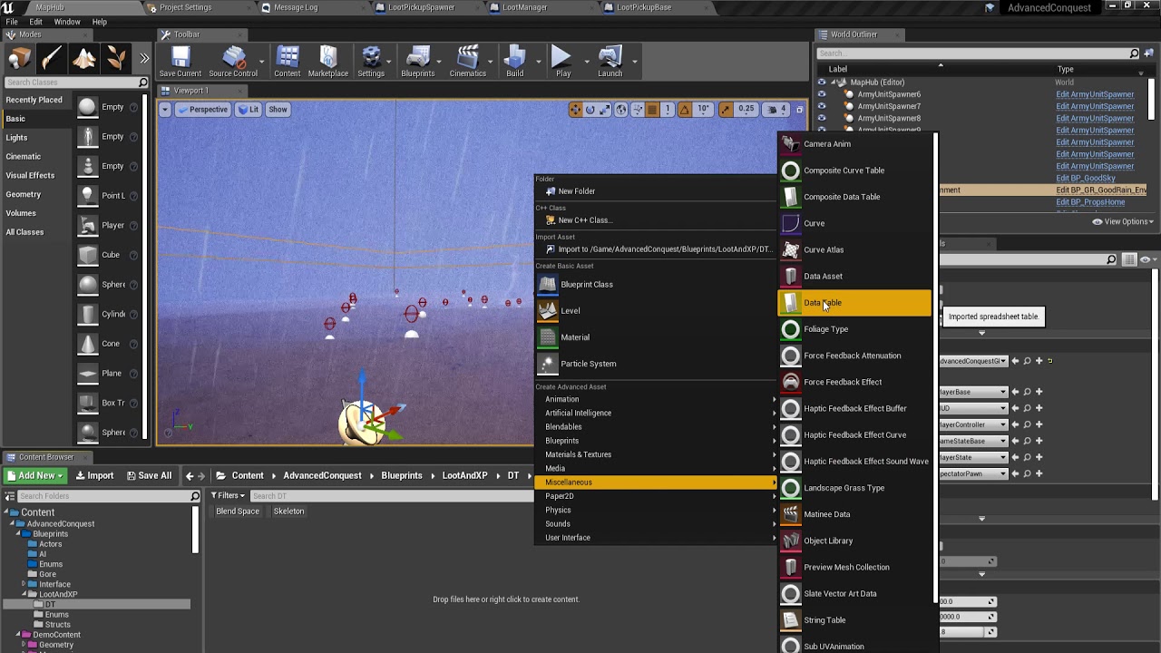
Task: Switch to the Project Settings tab
Action: pyautogui.click(x=185, y=7)
